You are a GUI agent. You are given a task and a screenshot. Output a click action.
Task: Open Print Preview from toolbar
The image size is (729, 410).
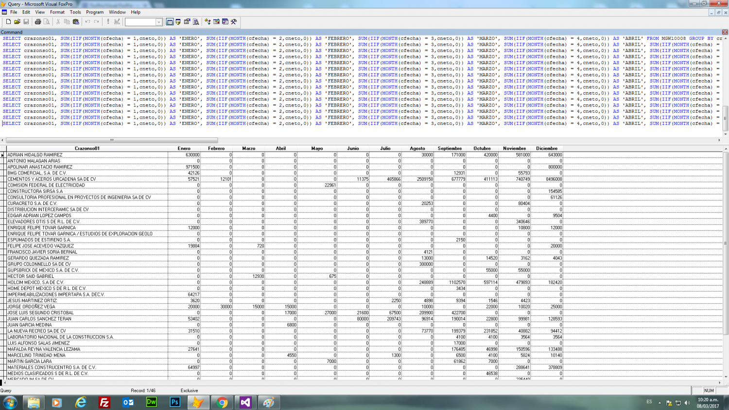47,22
